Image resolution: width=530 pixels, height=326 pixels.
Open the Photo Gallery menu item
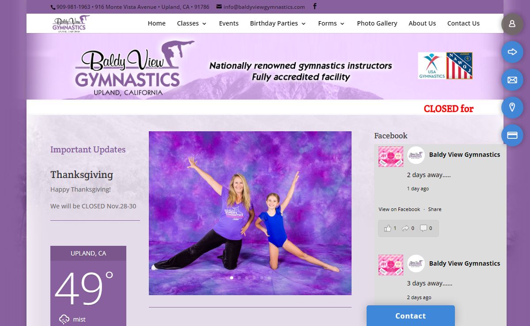[377, 23]
